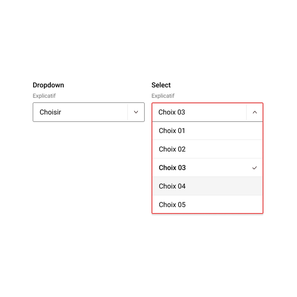Click the vertical divider in the Select header

(246, 112)
